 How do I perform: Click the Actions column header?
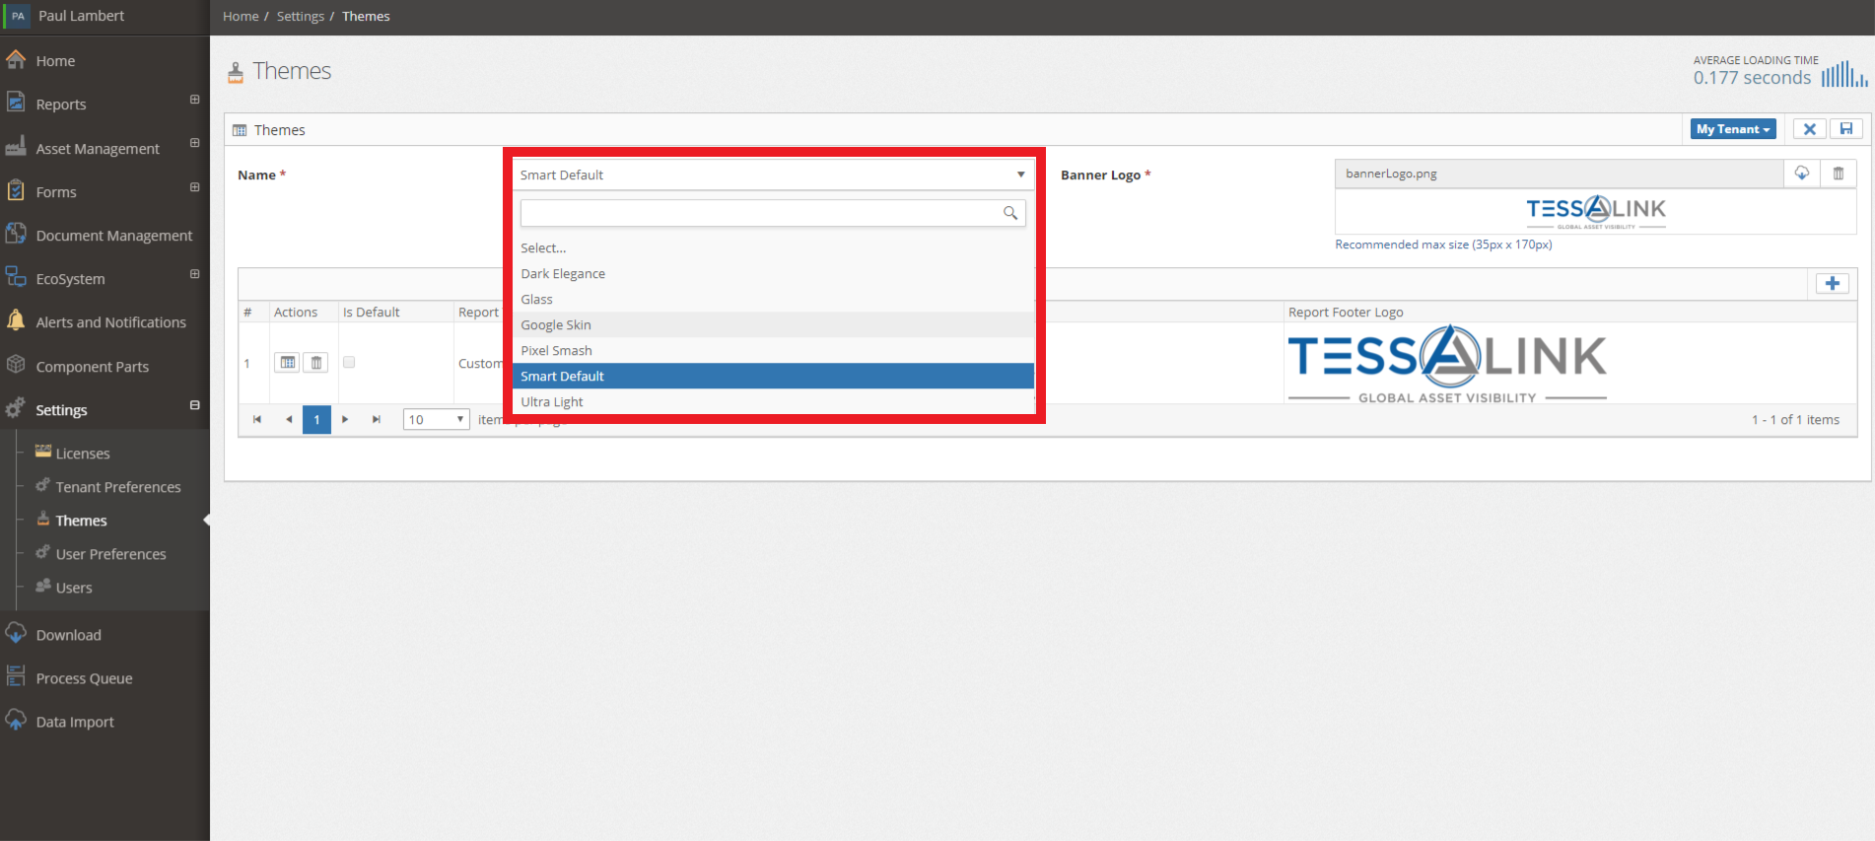click(296, 313)
